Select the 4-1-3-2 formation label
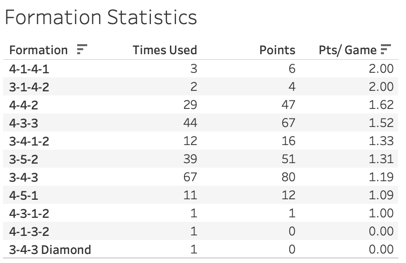 point(30,231)
